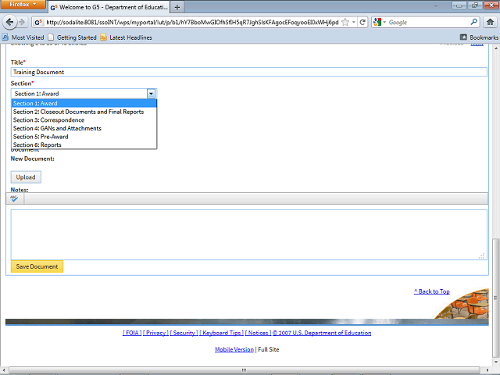The image size is (500, 375).
Task: Go forward using the browser forward arrow
Action: [22, 22]
